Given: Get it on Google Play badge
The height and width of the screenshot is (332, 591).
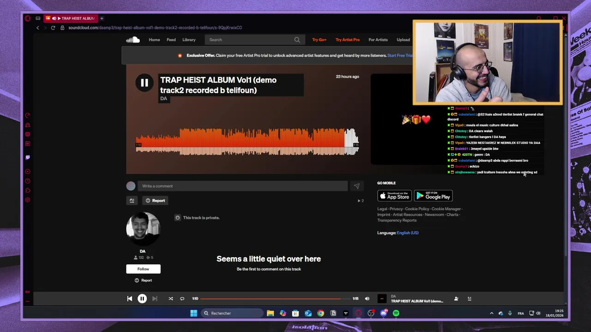Looking at the screenshot, I should [433, 196].
